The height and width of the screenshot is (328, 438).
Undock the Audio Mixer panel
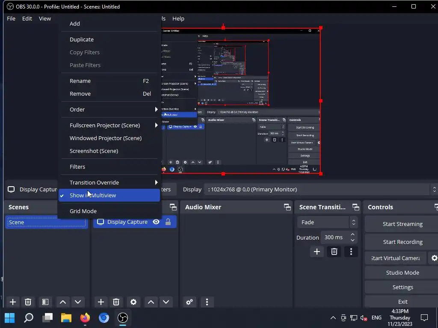[x=287, y=207]
